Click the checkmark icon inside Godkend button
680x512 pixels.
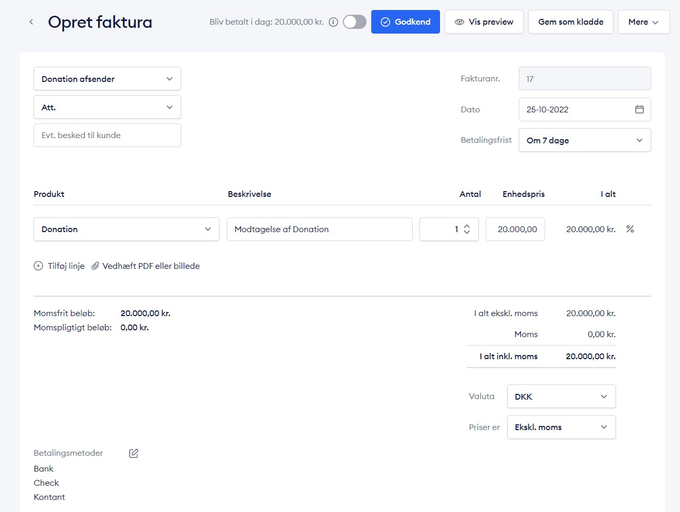pyautogui.click(x=385, y=22)
